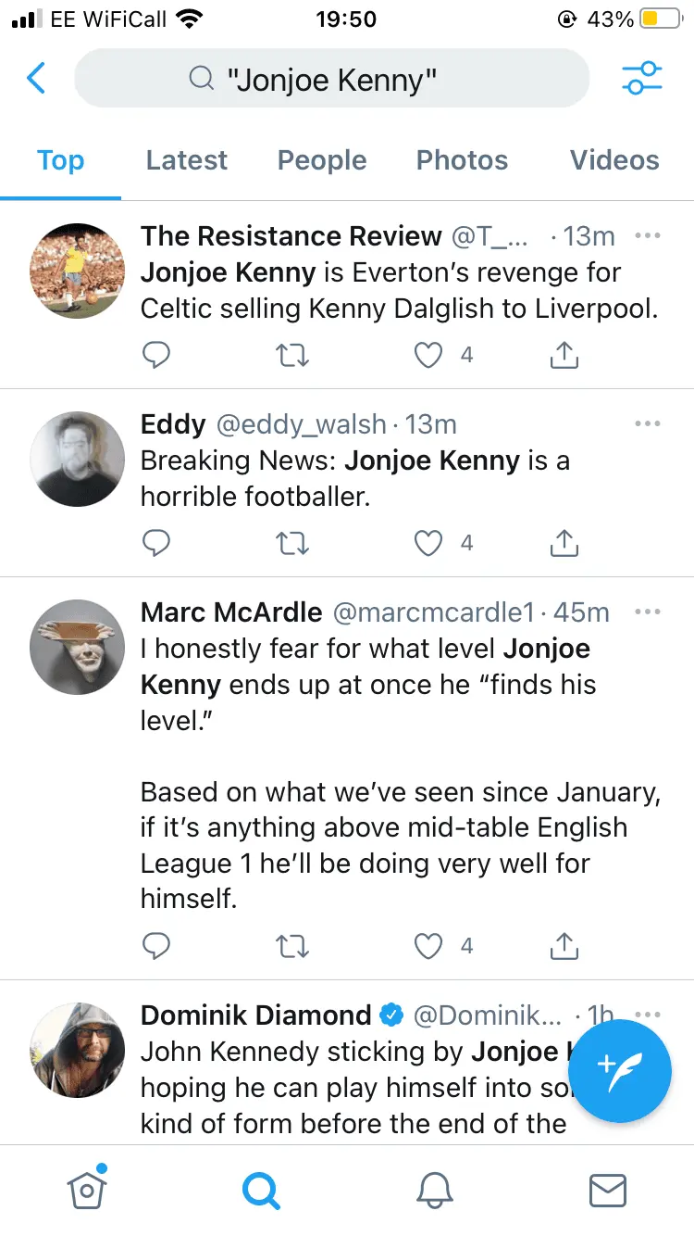The image size is (694, 1236).
Task: Tap the back arrow
Action: [x=36, y=79]
